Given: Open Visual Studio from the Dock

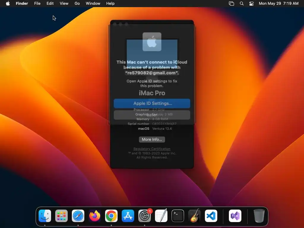Looking at the screenshot, I should [x=235, y=216].
